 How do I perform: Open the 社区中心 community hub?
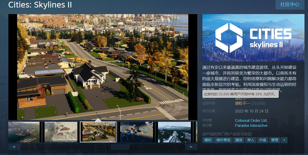pyautogui.click(x=290, y=4)
